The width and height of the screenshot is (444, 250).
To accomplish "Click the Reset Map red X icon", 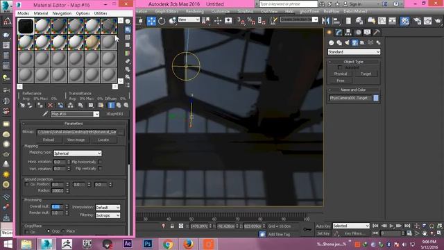I will (50, 105).
